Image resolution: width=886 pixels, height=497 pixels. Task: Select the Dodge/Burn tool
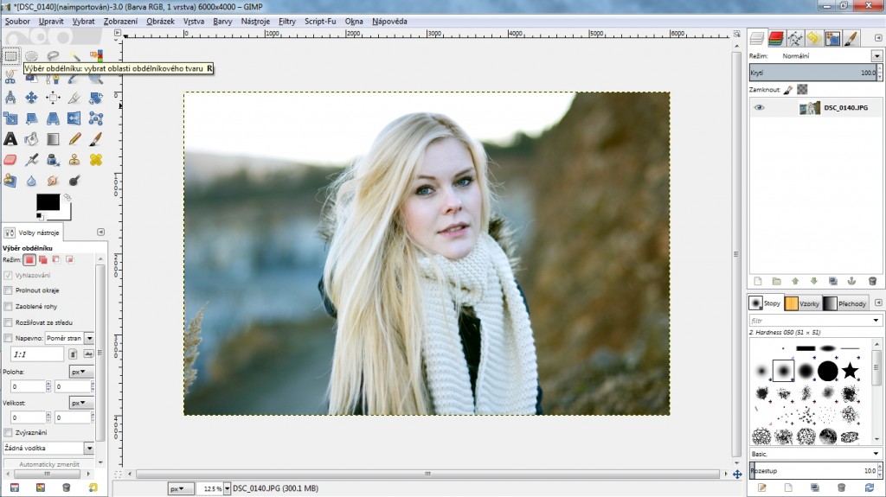[x=74, y=181]
